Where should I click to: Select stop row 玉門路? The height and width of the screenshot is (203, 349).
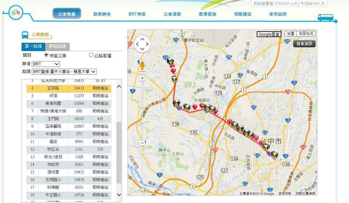coord(69,119)
